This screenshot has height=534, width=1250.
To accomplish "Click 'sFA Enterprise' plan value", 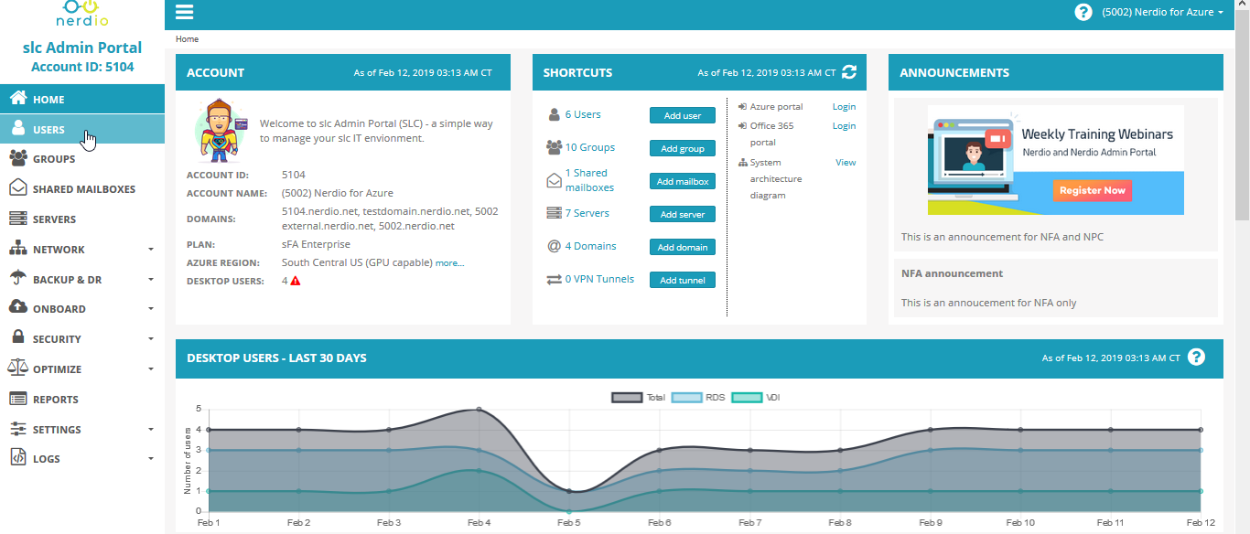I will pyautogui.click(x=316, y=244).
